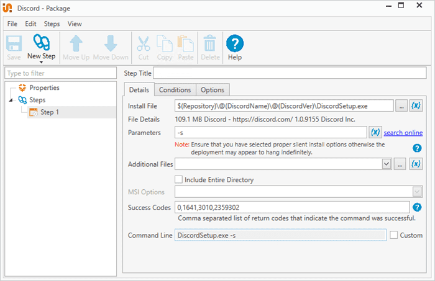Image resolution: width=435 pixels, height=281 pixels.
Task: Click the search online link
Action: [403, 133]
